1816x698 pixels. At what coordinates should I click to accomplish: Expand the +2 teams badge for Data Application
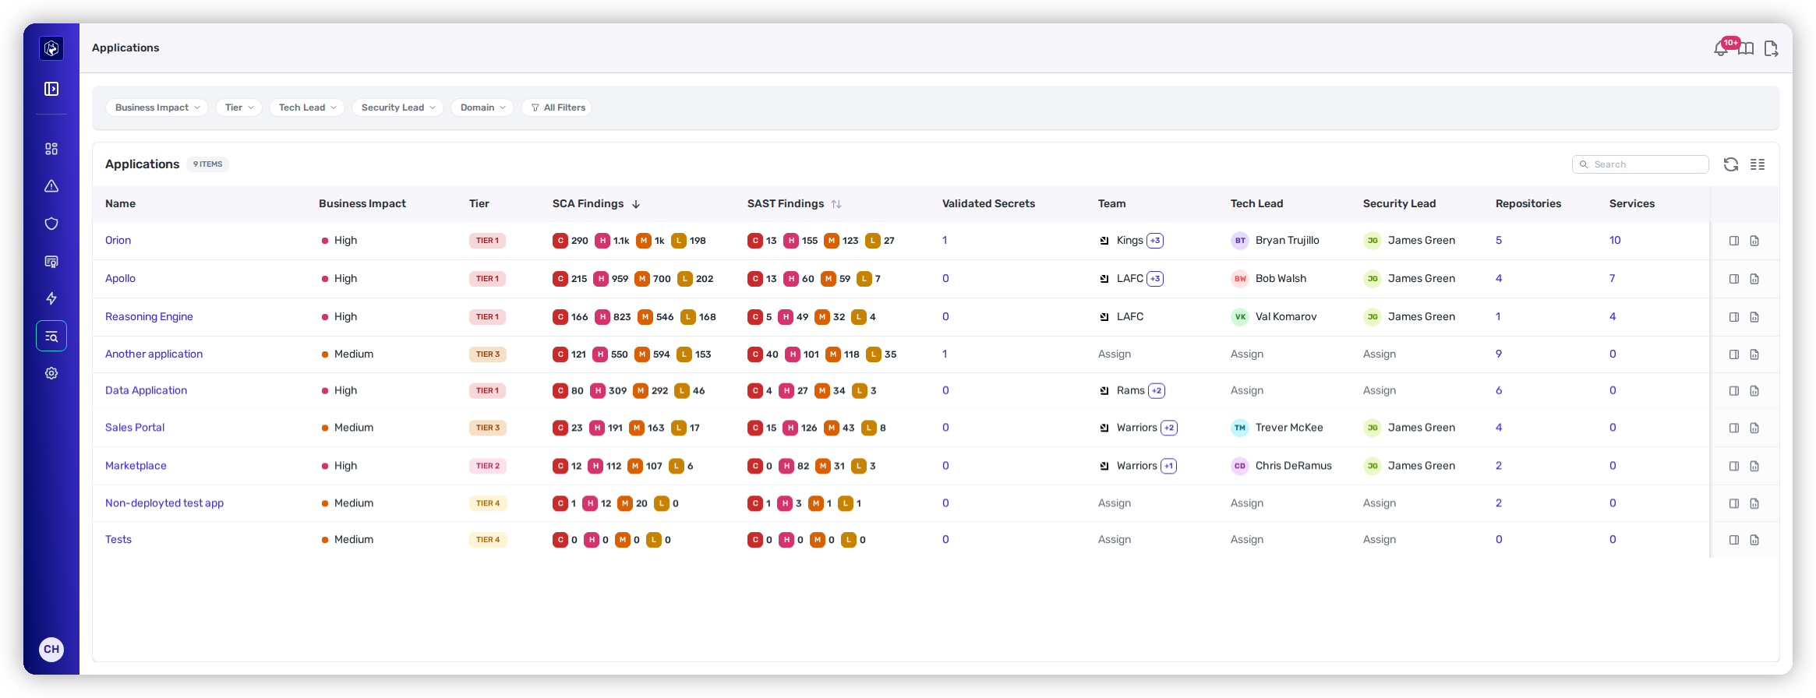1157,391
